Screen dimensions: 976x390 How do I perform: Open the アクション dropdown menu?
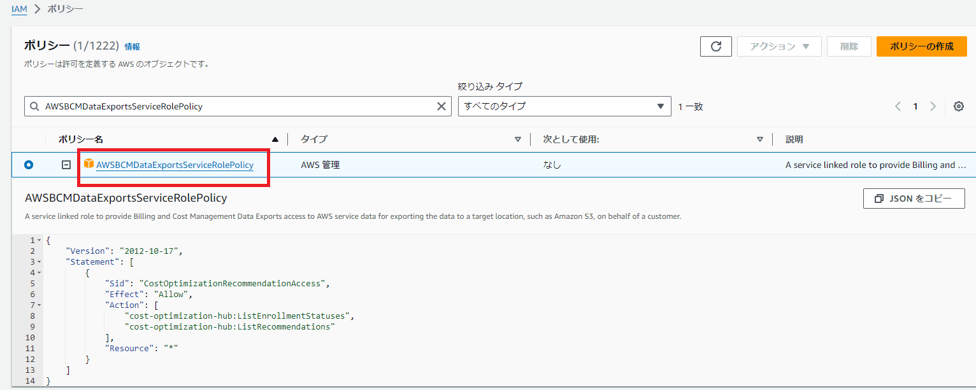pyautogui.click(x=779, y=46)
